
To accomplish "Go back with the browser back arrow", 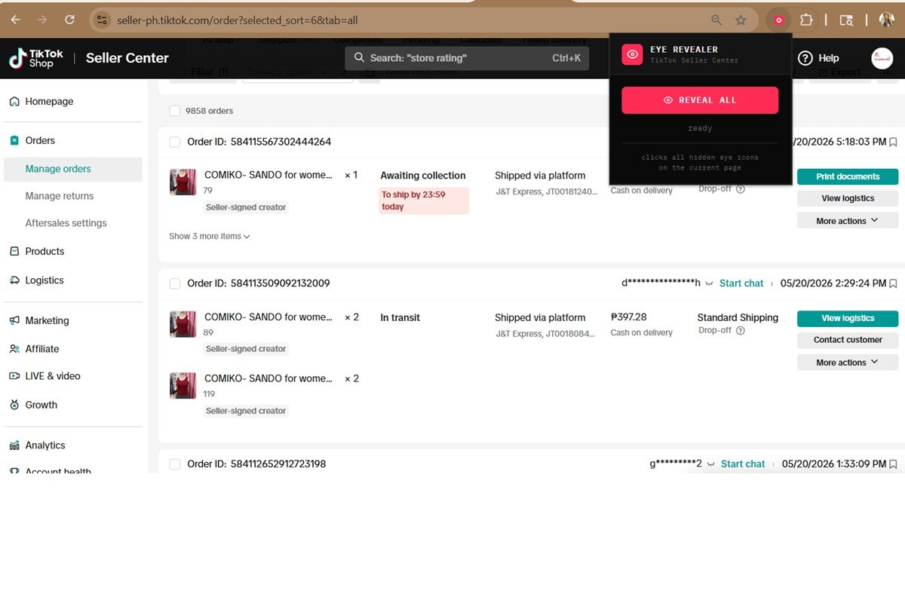I will (15, 20).
